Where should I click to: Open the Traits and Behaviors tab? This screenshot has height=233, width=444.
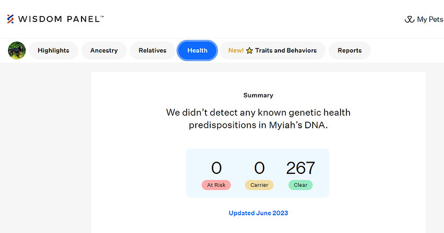272,50
